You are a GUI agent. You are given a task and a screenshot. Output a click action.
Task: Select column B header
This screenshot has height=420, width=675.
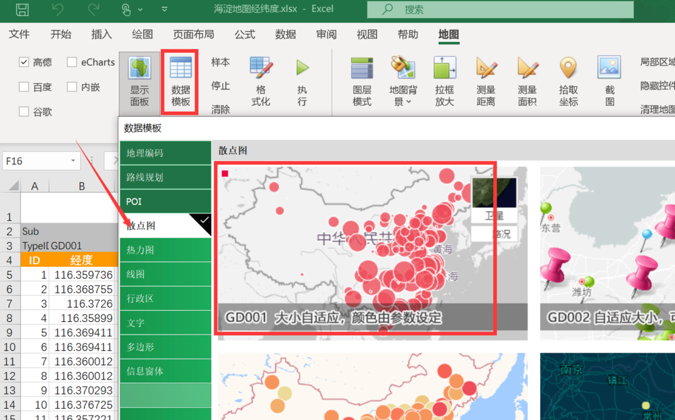(82, 186)
